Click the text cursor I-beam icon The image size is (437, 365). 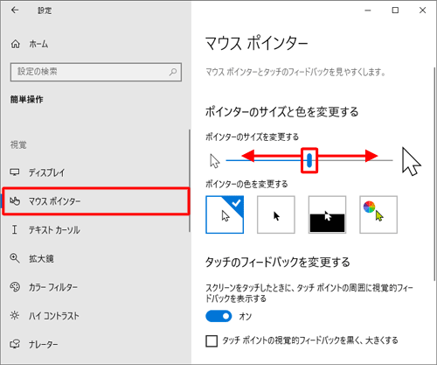14,229
